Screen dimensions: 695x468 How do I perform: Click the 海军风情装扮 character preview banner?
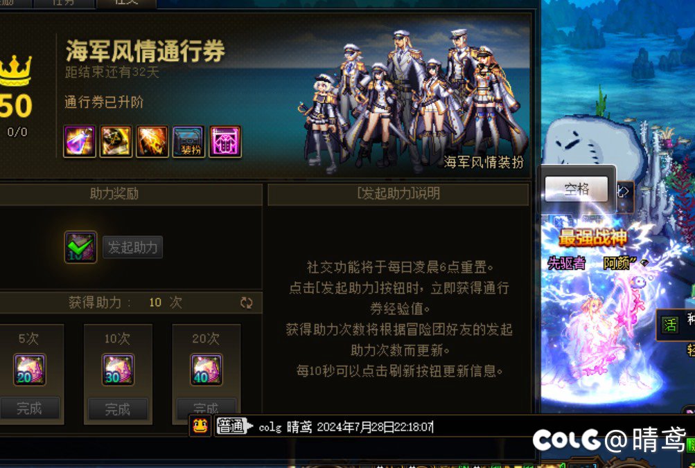[412, 100]
